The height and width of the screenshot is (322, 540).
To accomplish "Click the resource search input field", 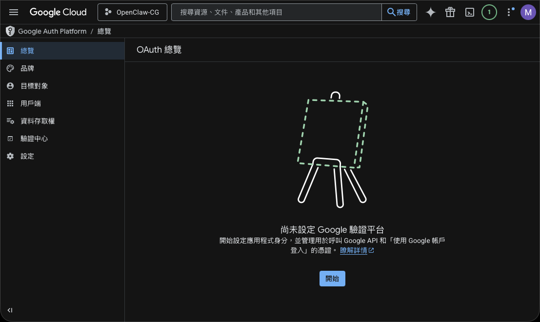I will click(276, 12).
